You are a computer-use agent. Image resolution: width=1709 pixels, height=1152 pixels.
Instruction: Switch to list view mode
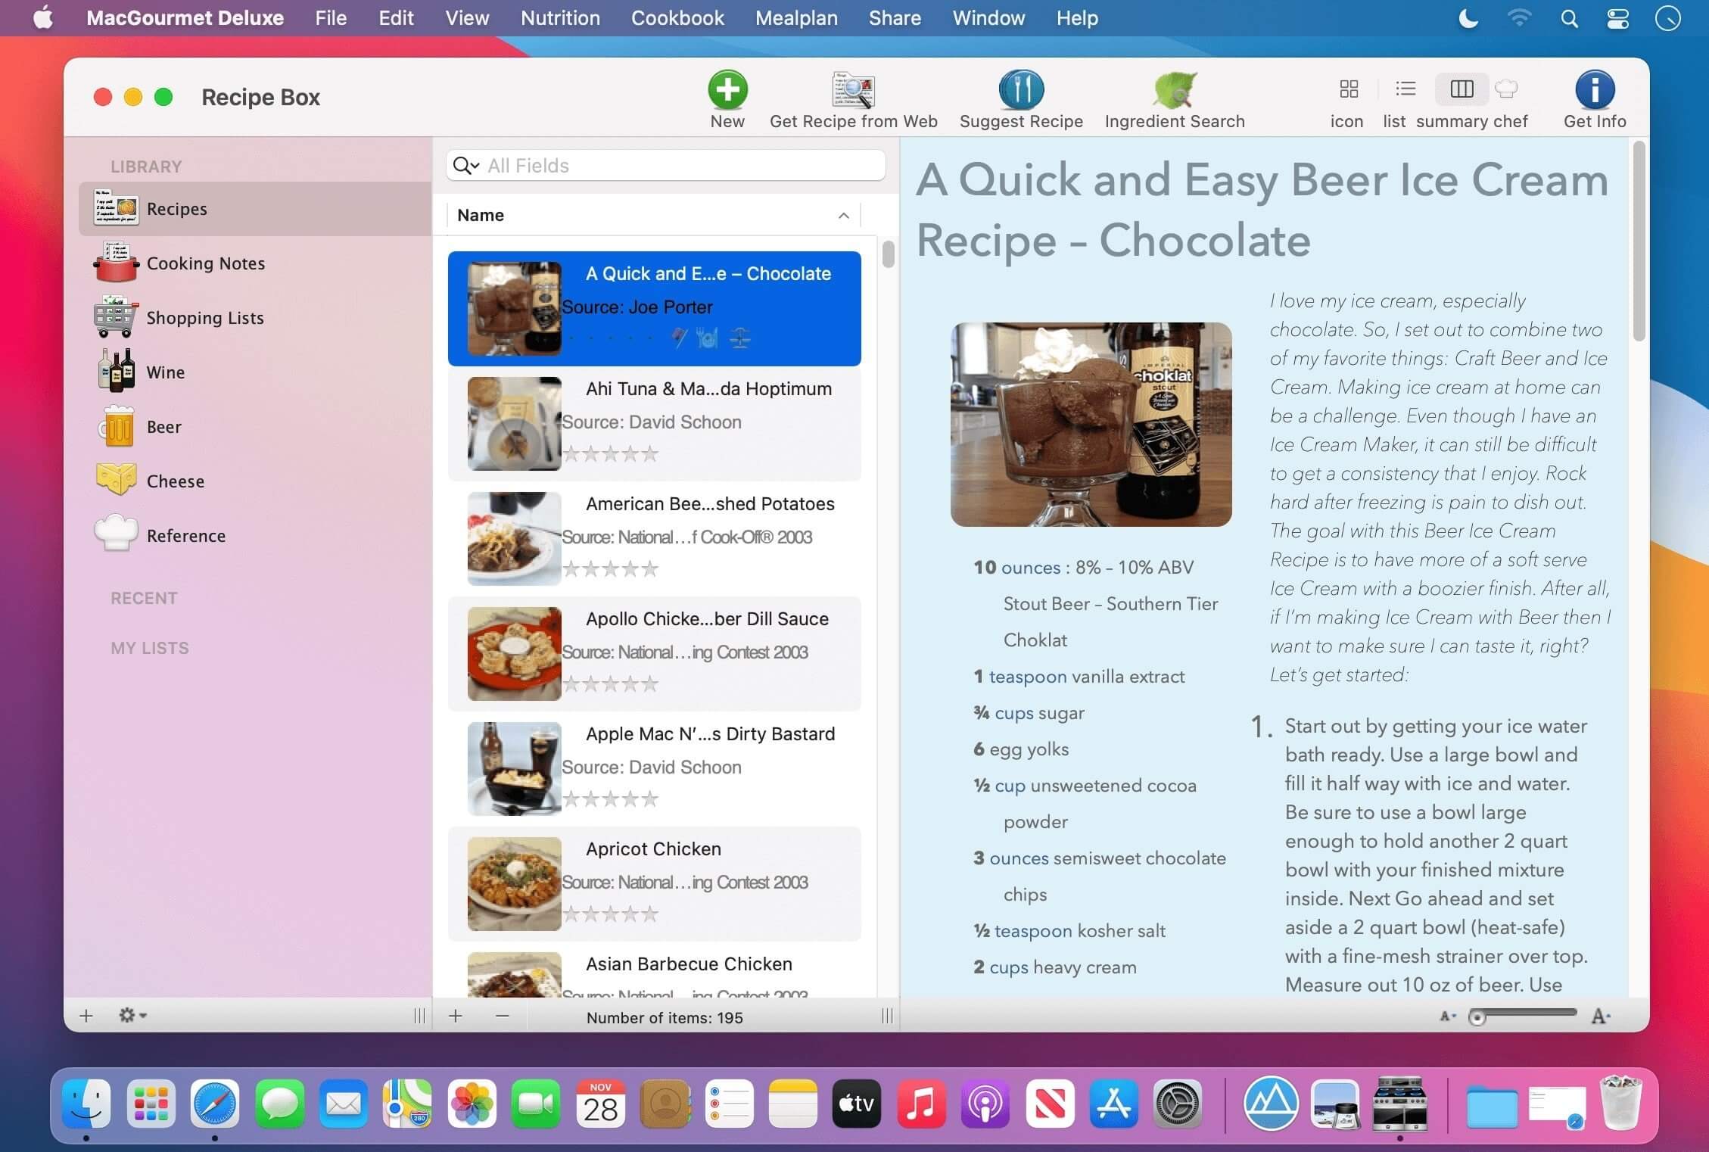(1405, 89)
